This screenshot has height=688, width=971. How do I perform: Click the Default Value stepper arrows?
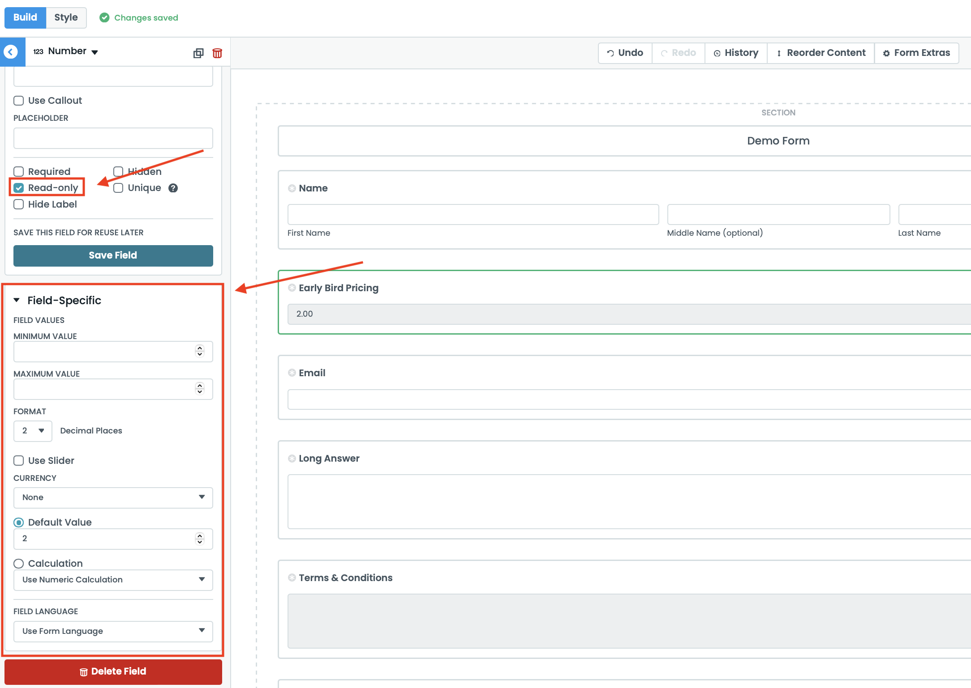click(200, 539)
